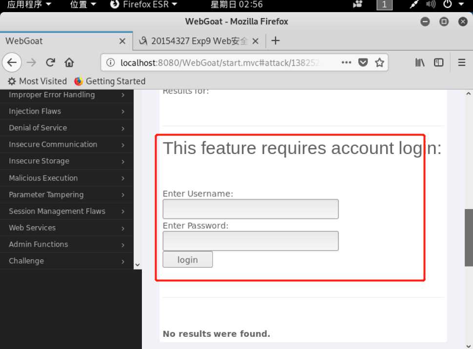Image resolution: width=473 pixels, height=349 pixels.
Task: Expand the Web Services category
Action: pyautogui.click(x=66, y=228)
